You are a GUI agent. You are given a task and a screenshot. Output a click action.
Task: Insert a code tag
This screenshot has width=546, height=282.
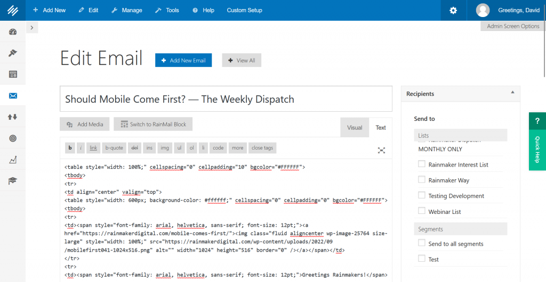[218, 147]
